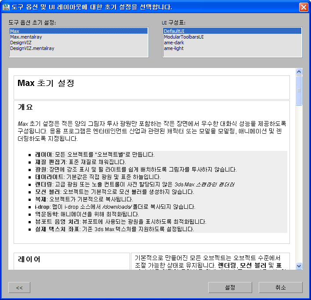Viewport: 311px width, 300px height.
Task: Click the 복제 bullet item
Action: pyautogui.click(x=84, y=199)
